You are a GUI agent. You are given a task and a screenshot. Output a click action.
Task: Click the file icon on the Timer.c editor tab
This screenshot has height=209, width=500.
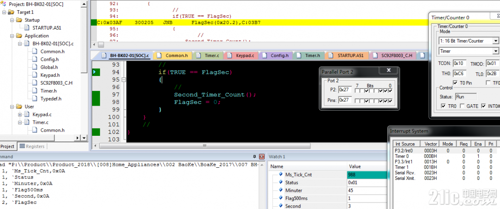coord(199,56)
